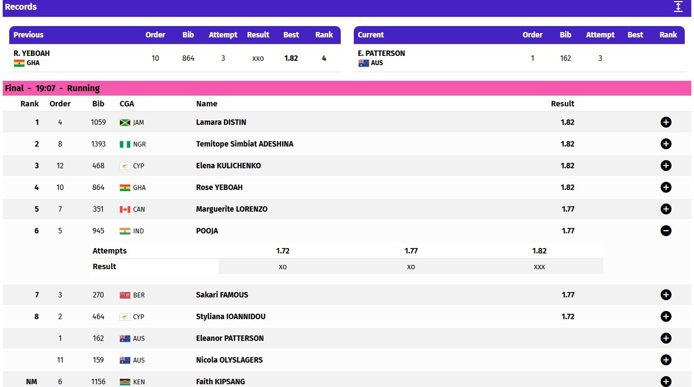The image size is (694, 387).
Task: Click the Rank column header in the final table
Action: click(30, 104)
